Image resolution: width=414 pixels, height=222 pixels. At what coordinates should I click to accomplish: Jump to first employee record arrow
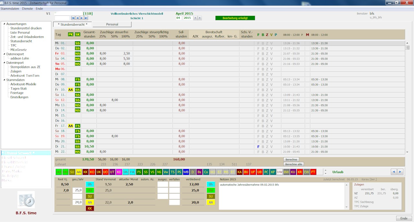(x=73, y=18)
